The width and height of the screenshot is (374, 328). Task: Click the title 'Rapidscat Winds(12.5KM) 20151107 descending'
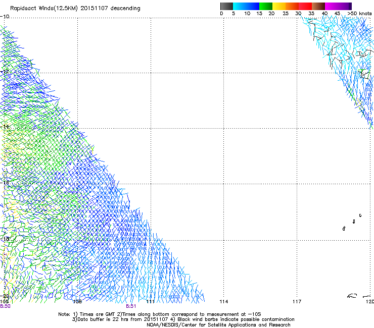75,9
